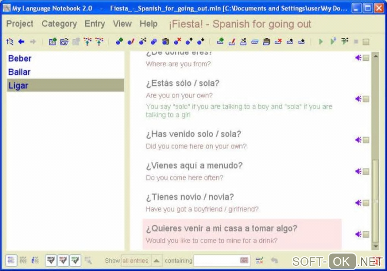The image size is (387, 271).
Task: Select the Bailar category
Action: point(65,72)
